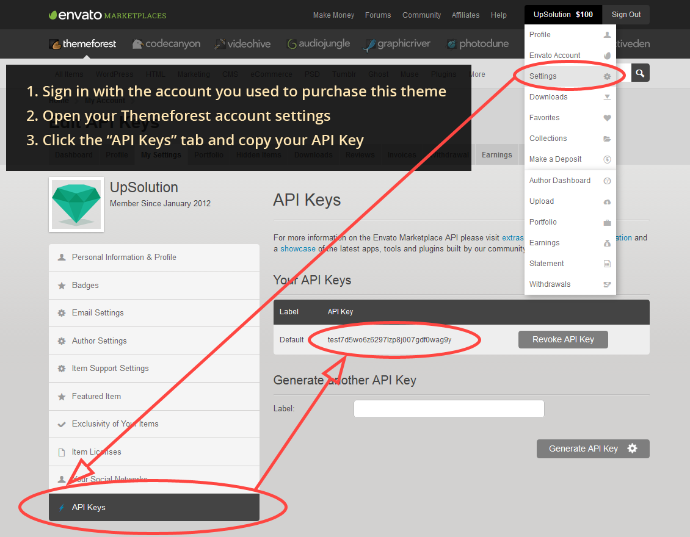Click the money bag icon beside Earnings
This screenshot has width=690, height=537.
click(608, 243)
